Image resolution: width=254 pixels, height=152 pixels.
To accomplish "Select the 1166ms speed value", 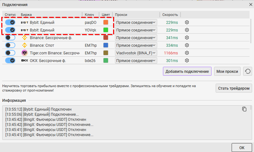I will [171, 53].
